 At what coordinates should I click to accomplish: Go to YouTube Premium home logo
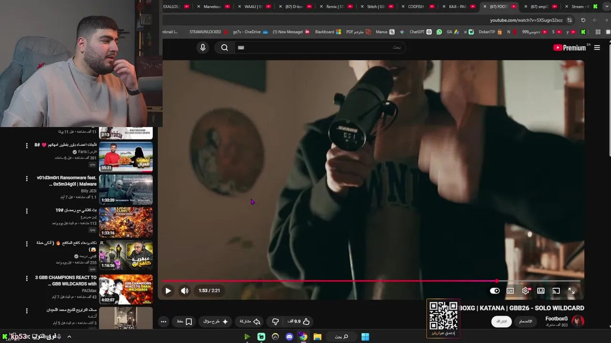[569, 48]
